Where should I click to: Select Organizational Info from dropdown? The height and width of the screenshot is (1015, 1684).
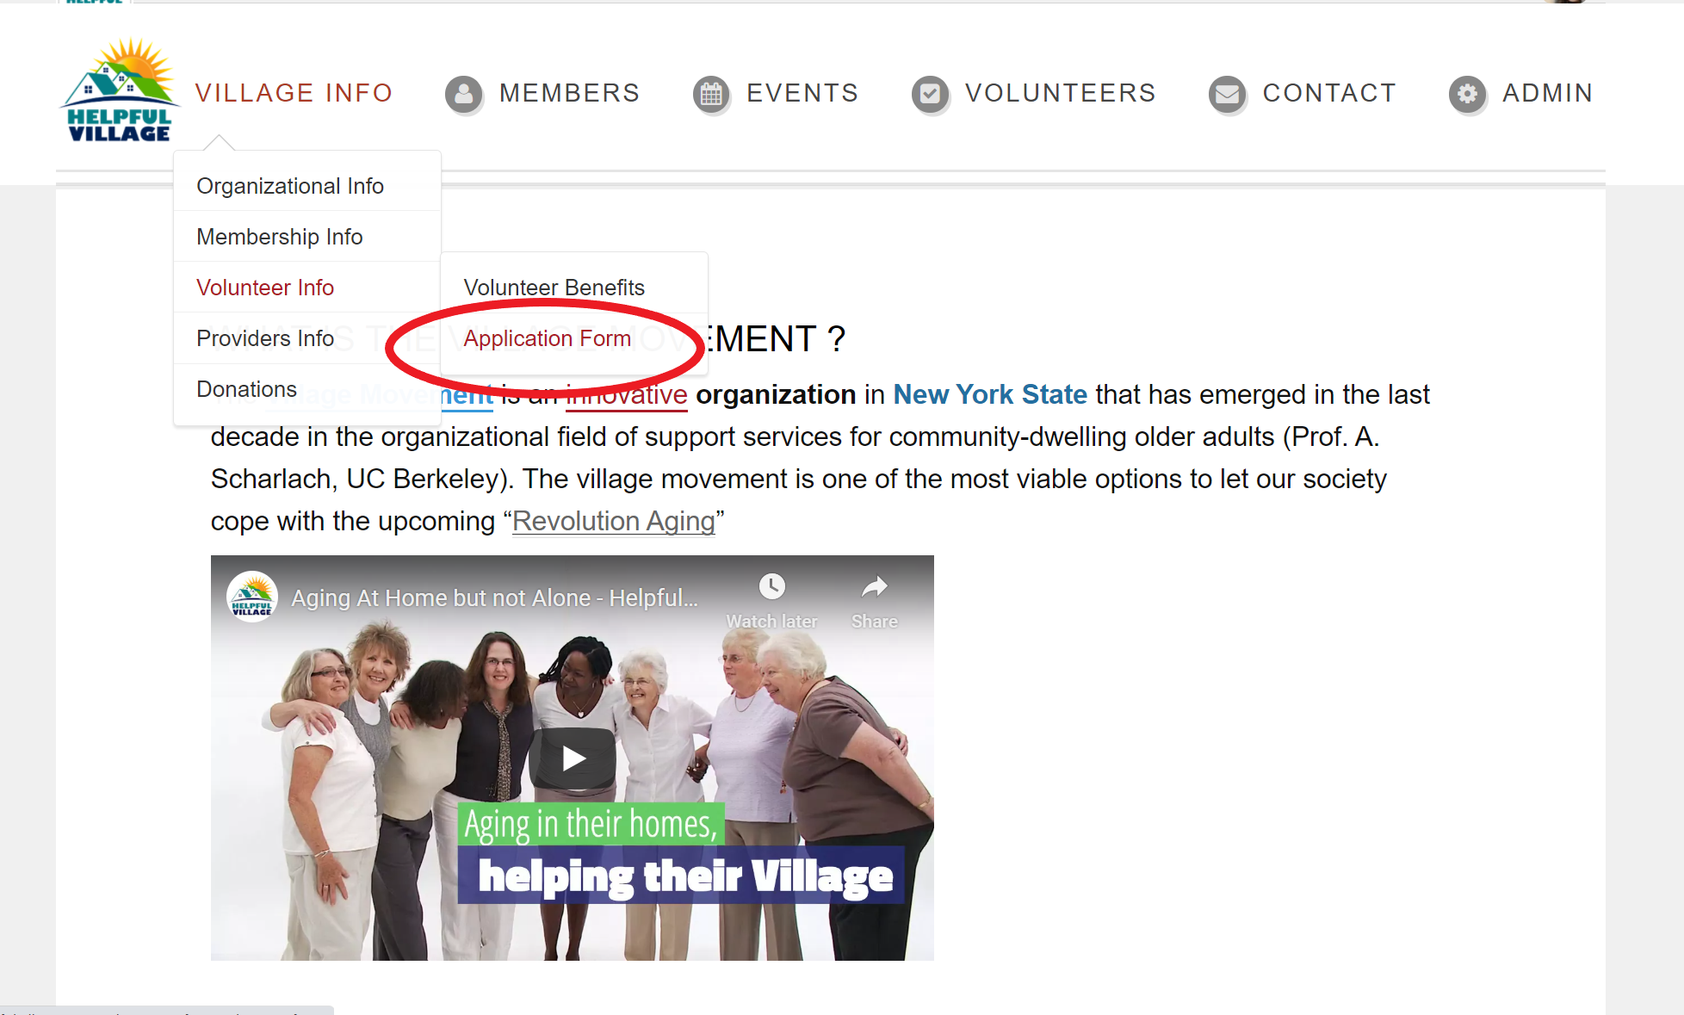click(x=307, y=186)
